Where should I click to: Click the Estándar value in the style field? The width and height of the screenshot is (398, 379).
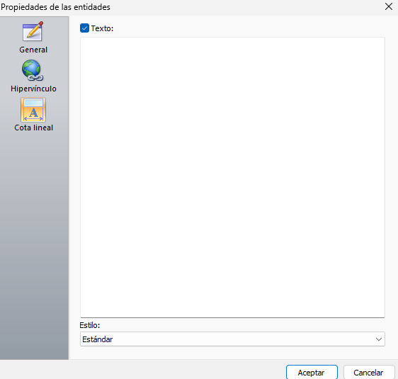(x=98, y=339)
